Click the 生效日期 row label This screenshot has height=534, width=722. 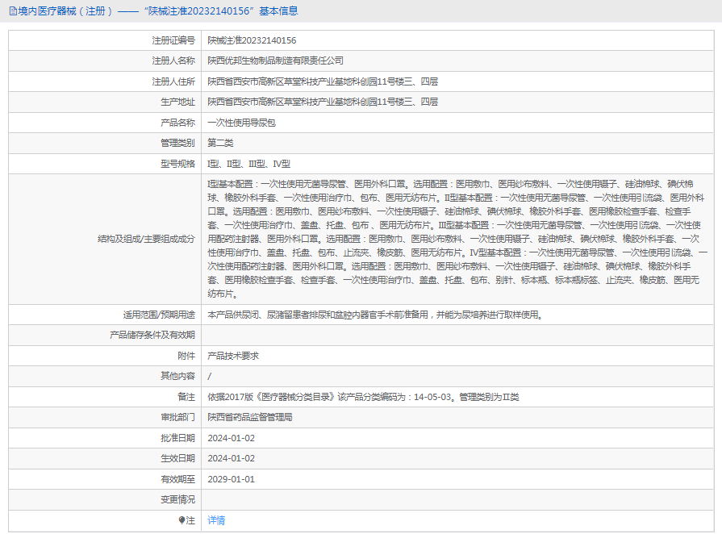177,458
